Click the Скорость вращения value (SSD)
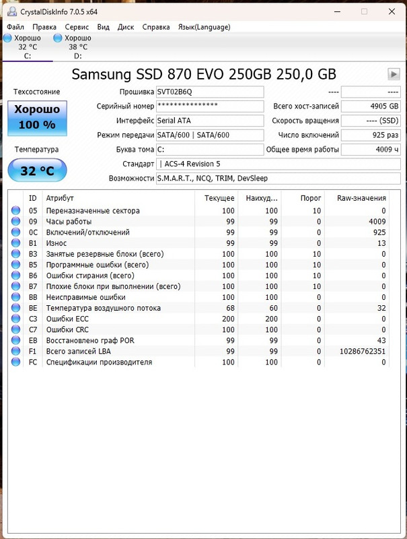The width and height of the screenshot is (407, 539). pos(371,121)
